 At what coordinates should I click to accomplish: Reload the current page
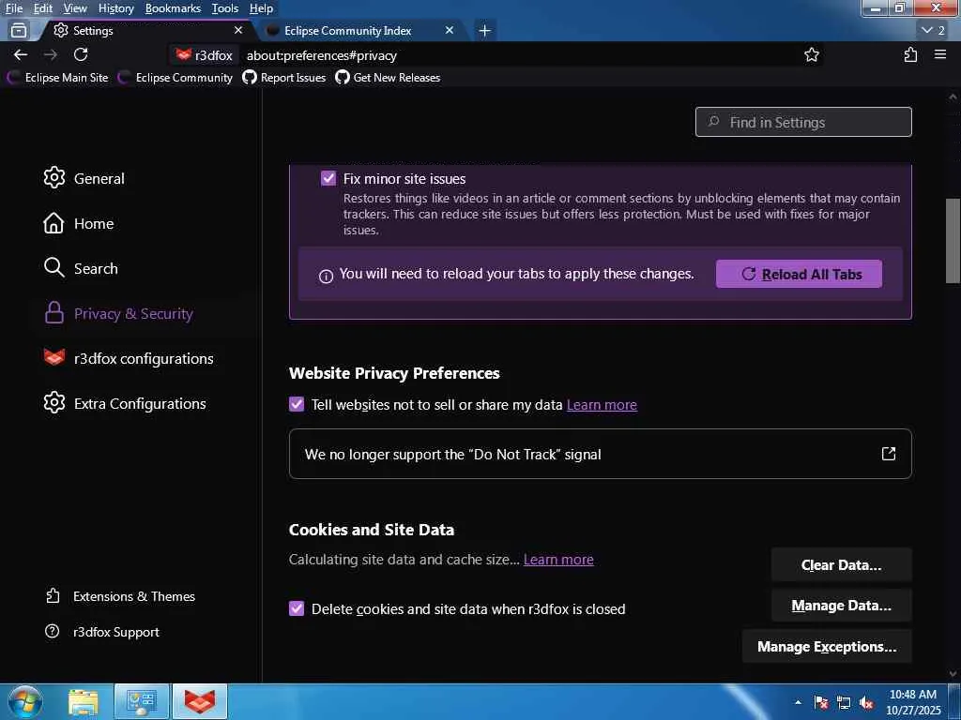[81, 55]
